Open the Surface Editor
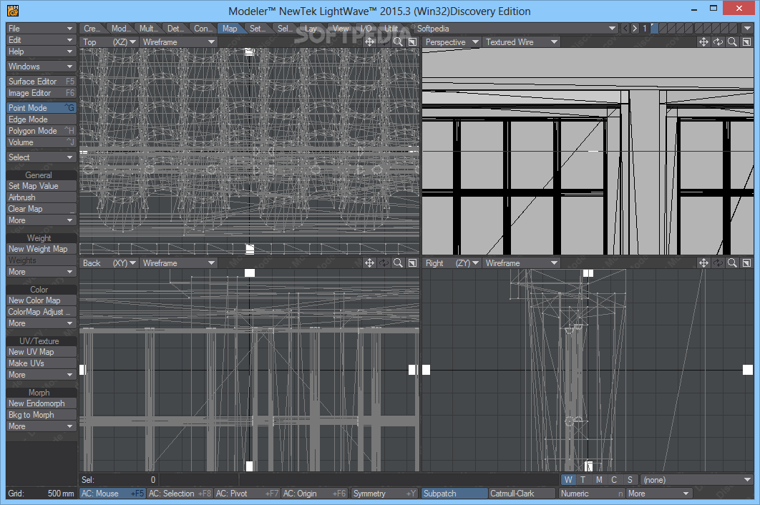The image size is (760, 505). tap(42, 82)
